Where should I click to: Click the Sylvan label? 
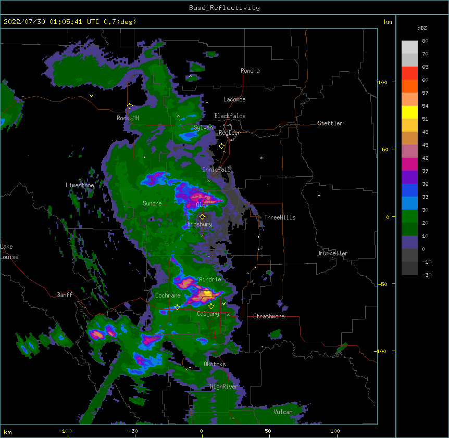point(203,127)
